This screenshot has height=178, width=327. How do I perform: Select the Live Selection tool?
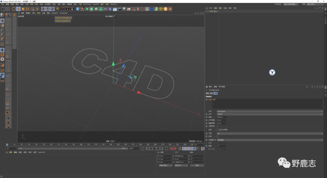[14, 9]
